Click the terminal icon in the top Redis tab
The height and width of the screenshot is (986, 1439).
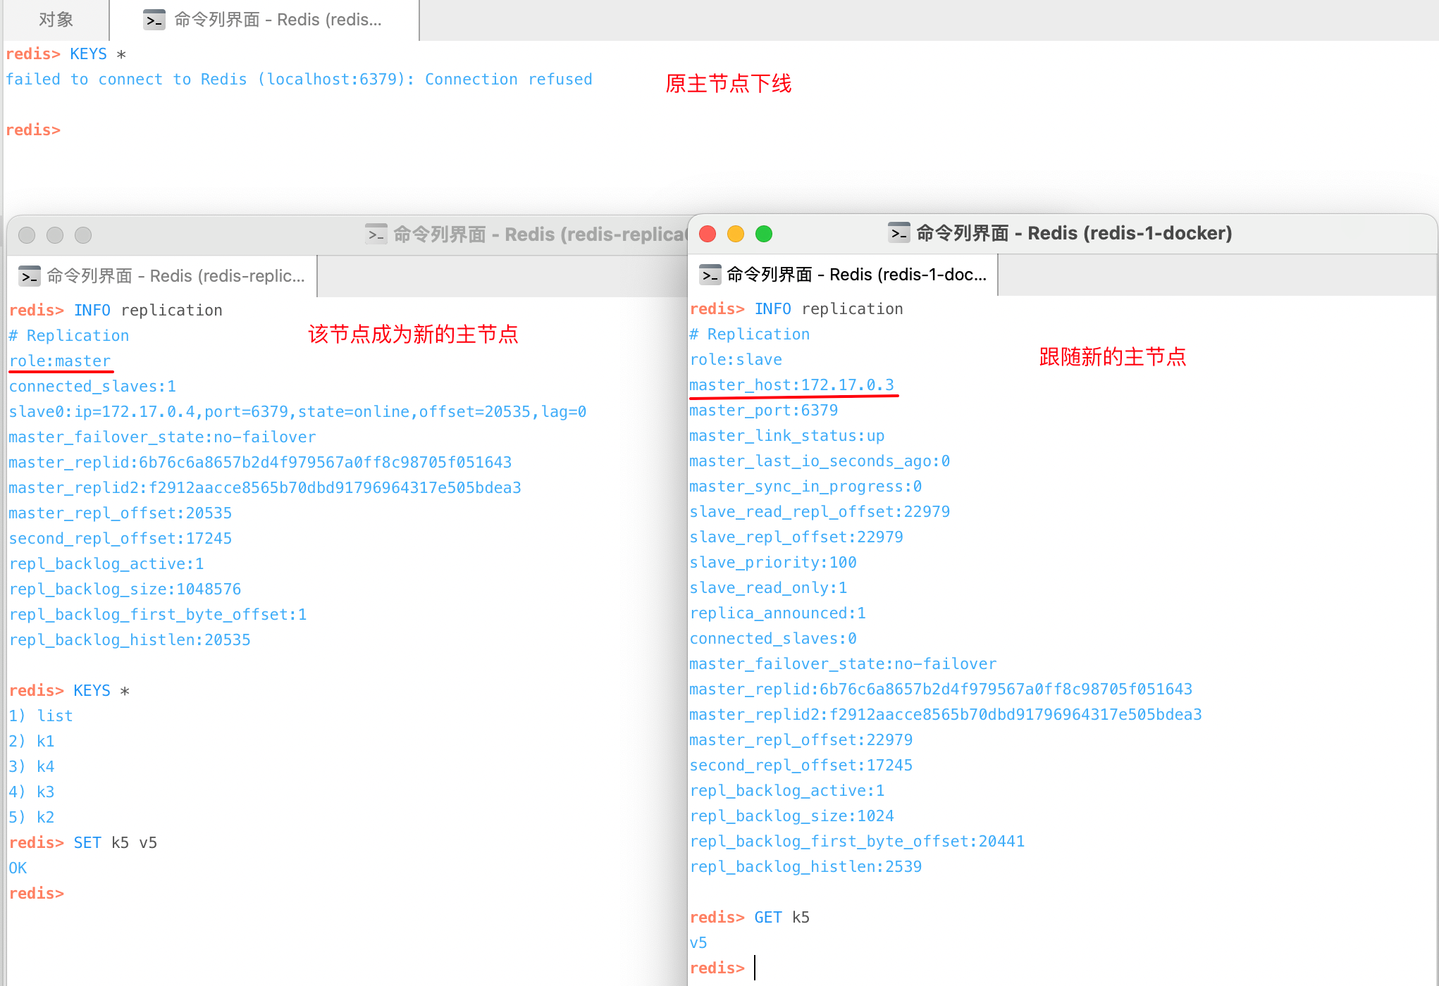[x=154, y=20]
